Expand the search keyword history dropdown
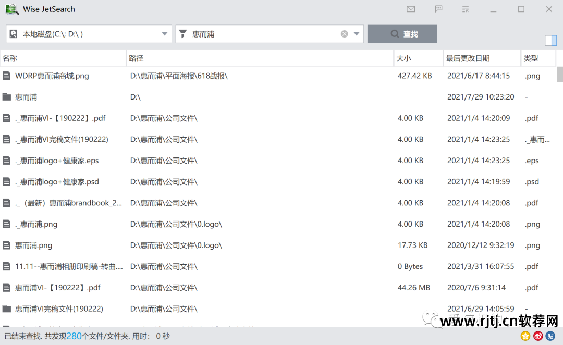The image size is (563, 345). click(x=357, y=33)
